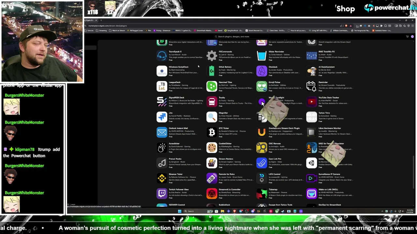Open the Wake on LAN icon

(x=311, y=193)
